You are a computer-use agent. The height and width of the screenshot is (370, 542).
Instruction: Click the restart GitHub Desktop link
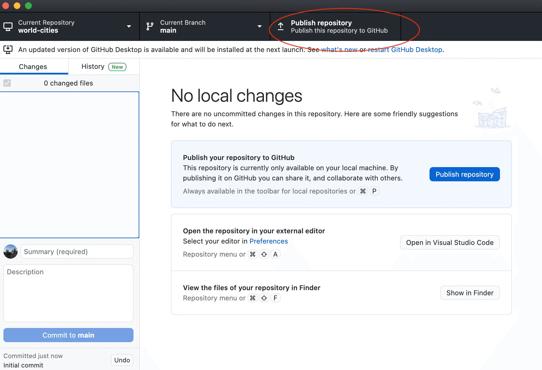pyautogui.click(x=405, y=49)
